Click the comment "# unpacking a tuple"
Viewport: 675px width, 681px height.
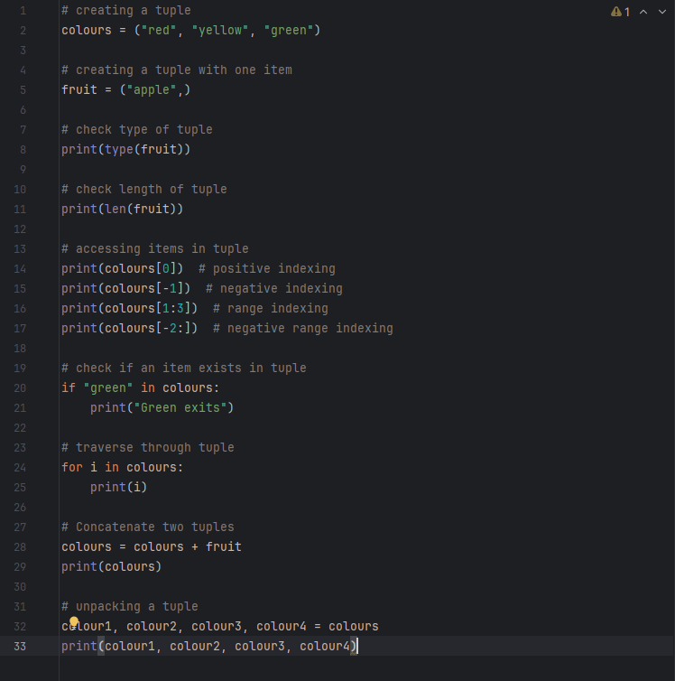(x=130, y=606)
